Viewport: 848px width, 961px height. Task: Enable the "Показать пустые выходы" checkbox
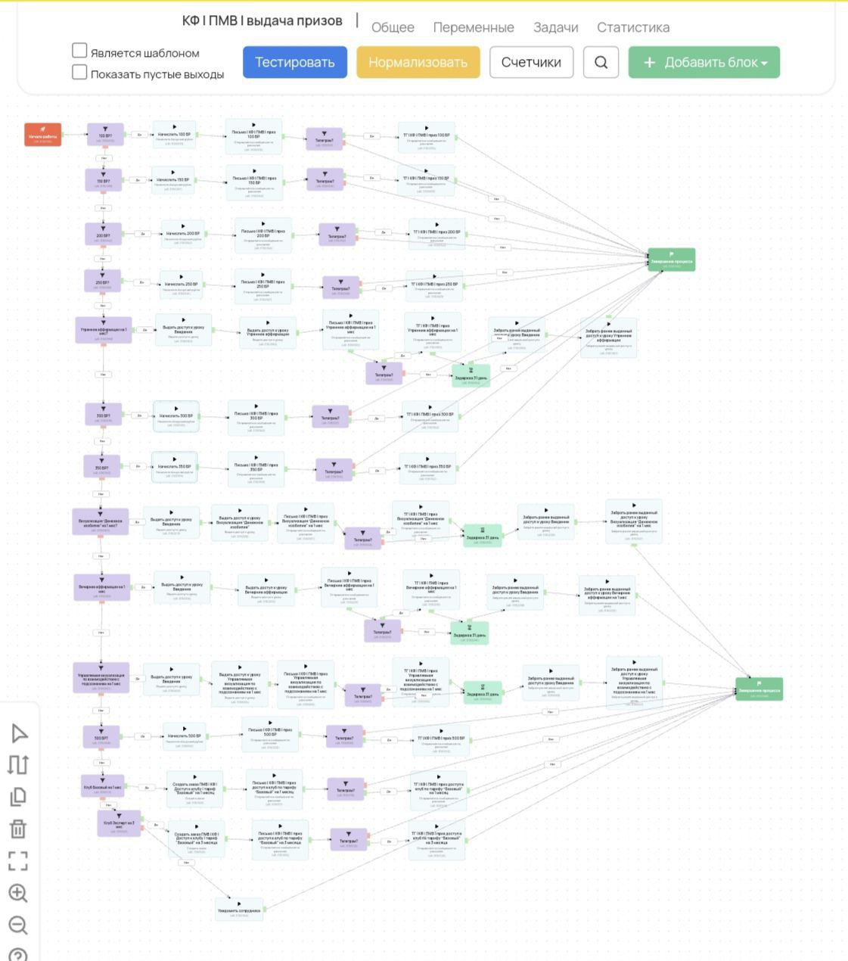(x=79, y=72)
